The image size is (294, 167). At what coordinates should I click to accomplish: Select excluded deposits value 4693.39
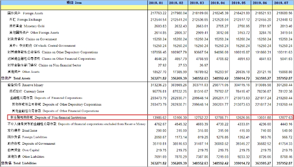click(202, 124)
